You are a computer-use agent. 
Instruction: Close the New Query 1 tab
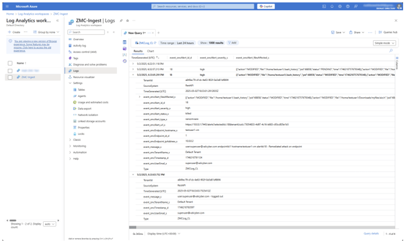[153, 32]
